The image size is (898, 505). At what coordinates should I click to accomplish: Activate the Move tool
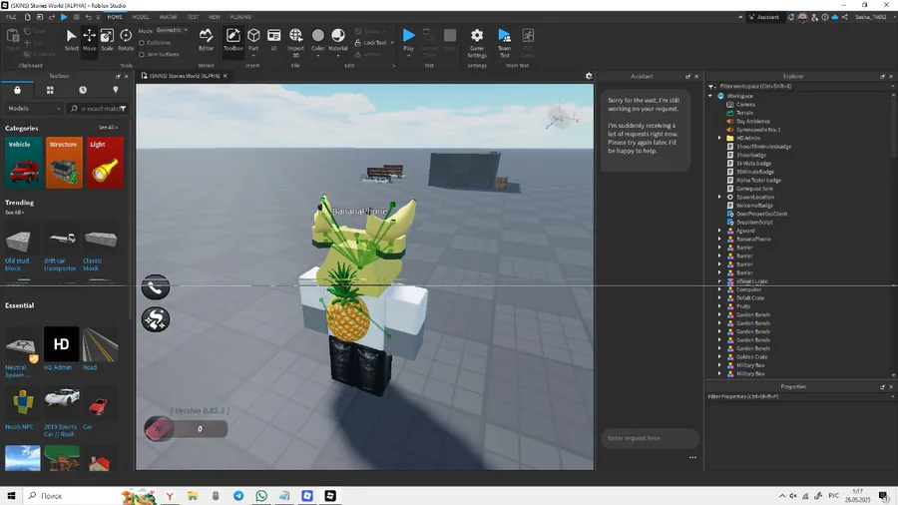(90, 40)
